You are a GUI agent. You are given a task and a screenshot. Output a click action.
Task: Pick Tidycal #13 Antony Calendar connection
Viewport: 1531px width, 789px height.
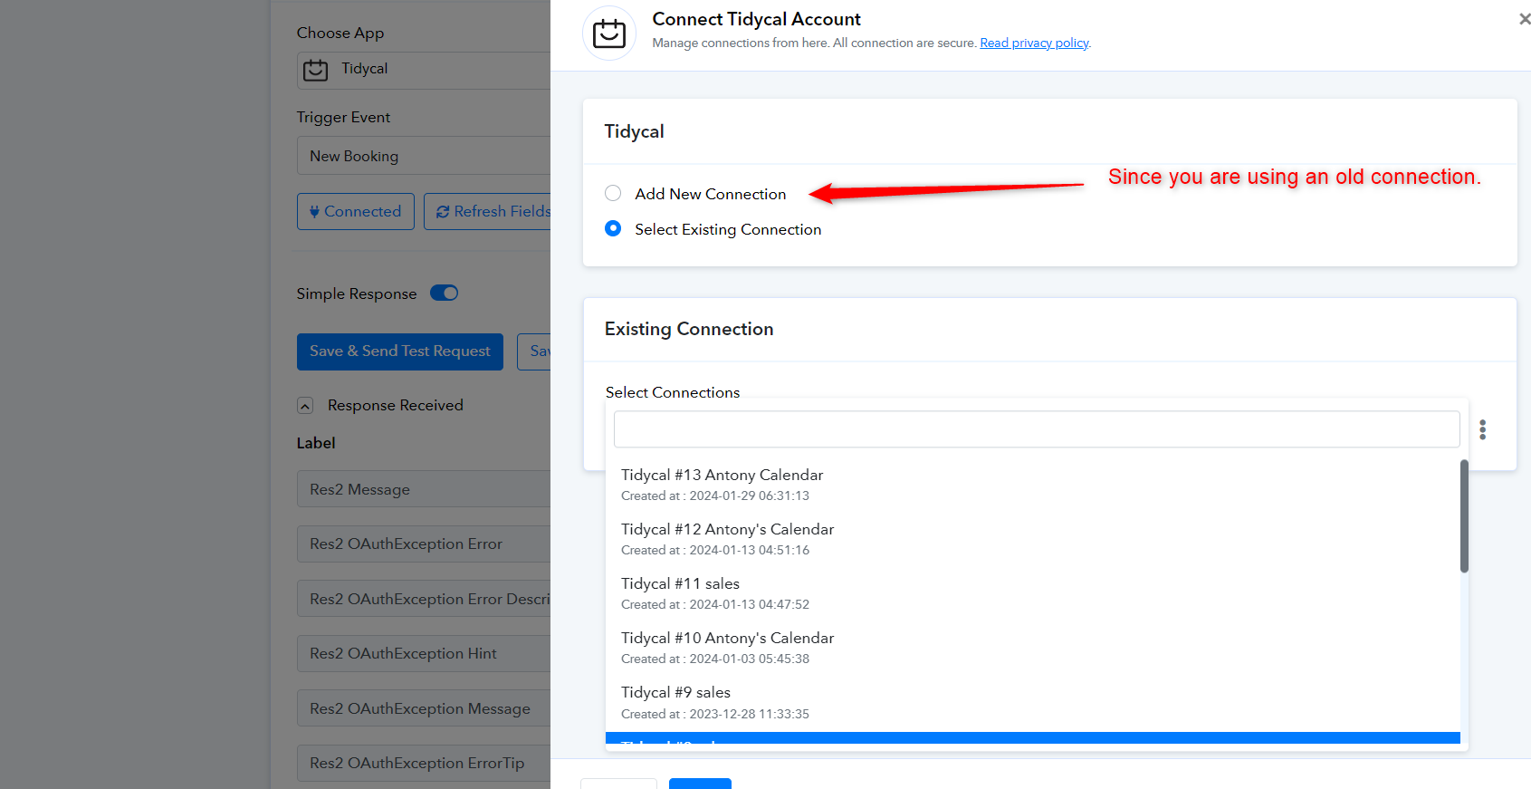point(1032,485)
